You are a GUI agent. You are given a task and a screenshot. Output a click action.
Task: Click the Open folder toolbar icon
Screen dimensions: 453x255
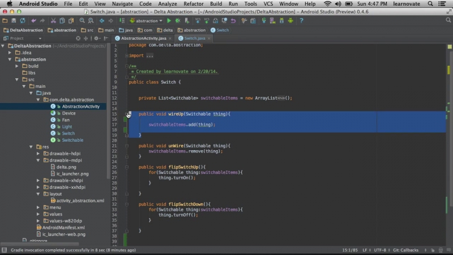[5, 20]
